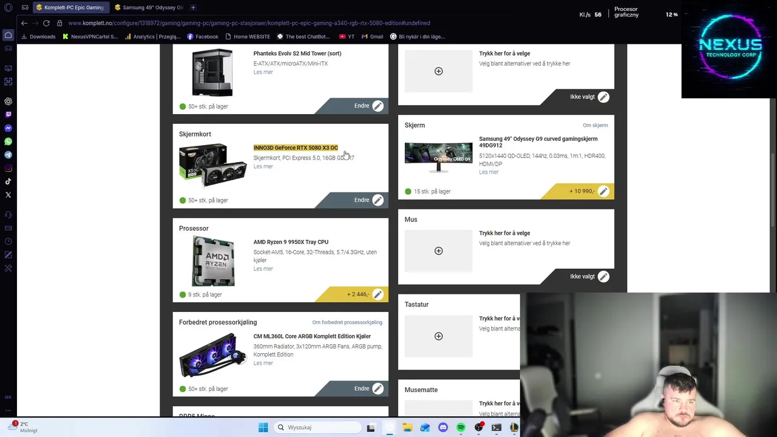Open Discord from Windows taskbar

[443, 427]
